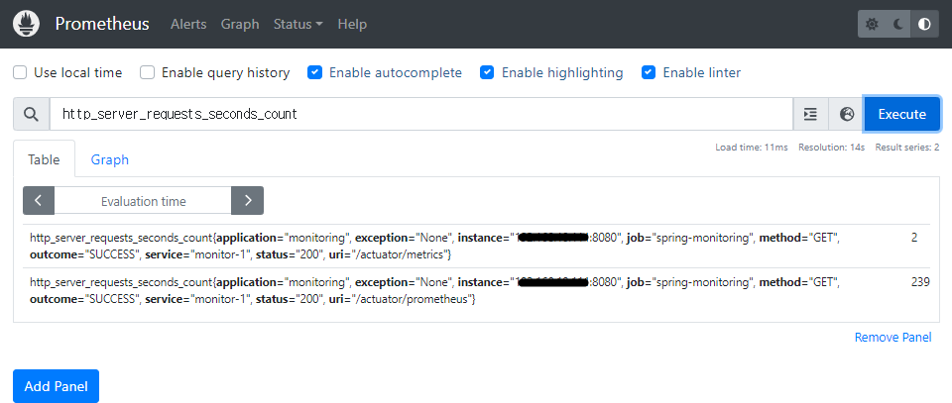This screenshot has height=403, width=952.
Task: Enable query history checkbox
Action: pyautogui.click(x=148, y=72)
